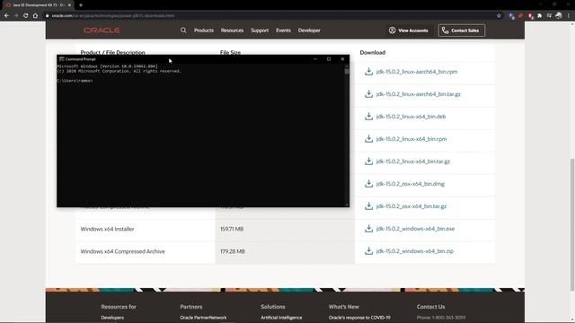Click the Download column header
This screenshot has width=575, height=323.
click(x=373, y=52)
